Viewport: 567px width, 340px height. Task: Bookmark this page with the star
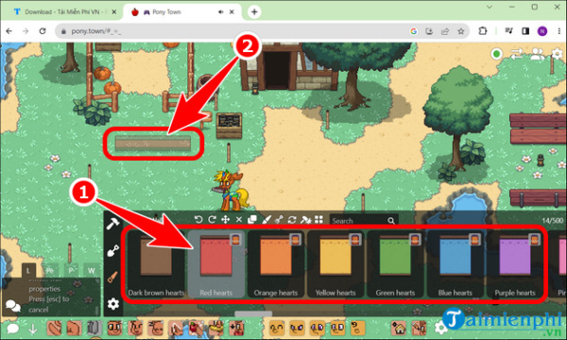(x=461, y=31)
